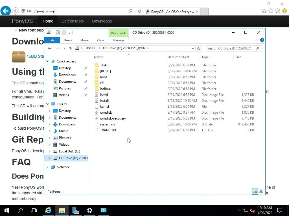
Task: Select Local Disk (C:) in the tree
Action: [69, 151]
